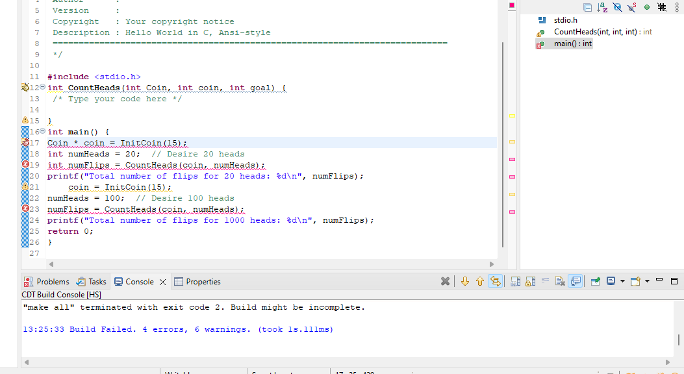Click 'return 0;' line in editor
The image size is (684, 374).
click(70, 231)
